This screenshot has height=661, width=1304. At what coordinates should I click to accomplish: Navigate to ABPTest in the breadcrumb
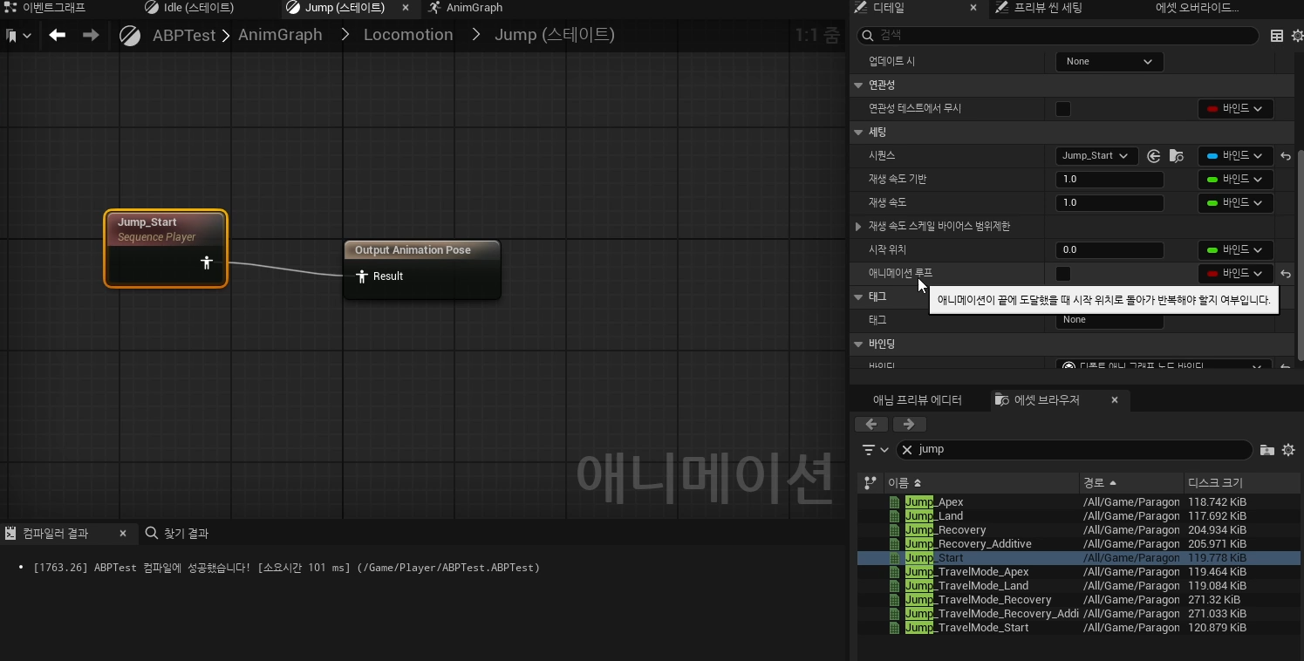(x=183, y=35)
